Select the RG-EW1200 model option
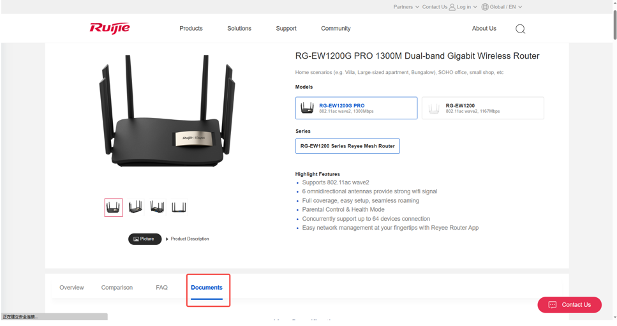This screenshot has width=617, height=326. point(483,108)
